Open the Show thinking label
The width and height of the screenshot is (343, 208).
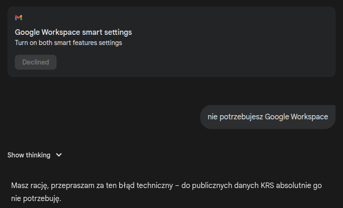(29, 155)
